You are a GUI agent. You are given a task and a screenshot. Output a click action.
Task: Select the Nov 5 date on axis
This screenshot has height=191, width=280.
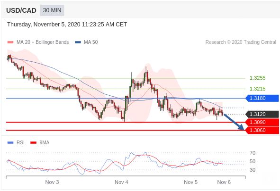[191, 182]
